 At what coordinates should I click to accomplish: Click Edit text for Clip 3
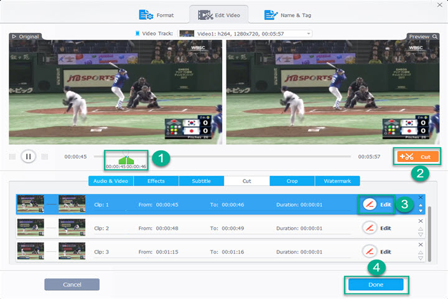[385, 252]
